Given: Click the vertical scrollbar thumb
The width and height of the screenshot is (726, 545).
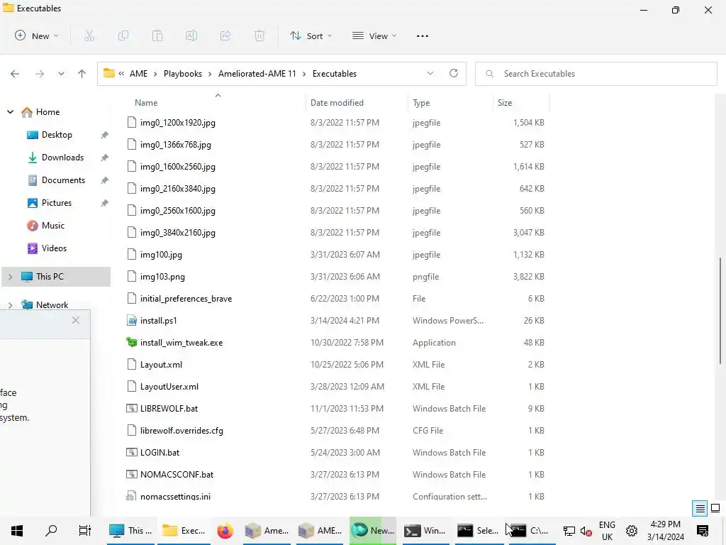Looking at the screenshot, I should 720,311.
